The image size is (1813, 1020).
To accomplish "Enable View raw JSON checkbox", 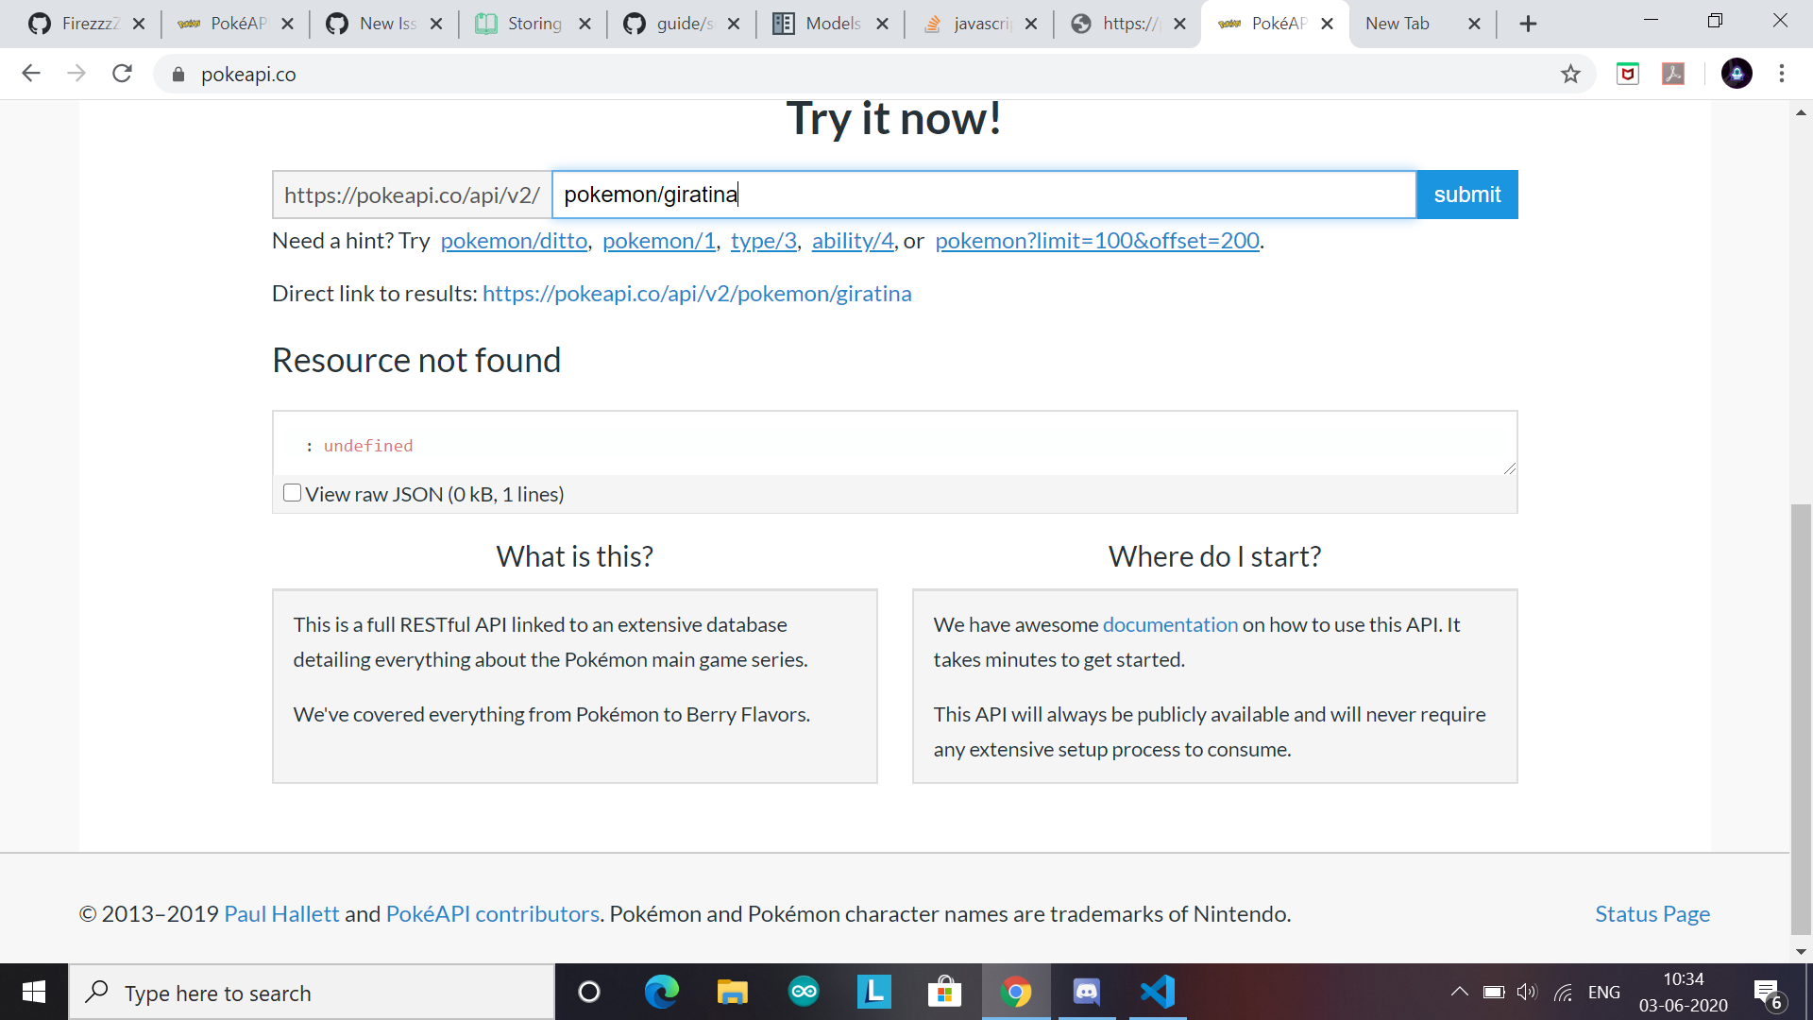I will pyautogui.click(x=293, y=493).
